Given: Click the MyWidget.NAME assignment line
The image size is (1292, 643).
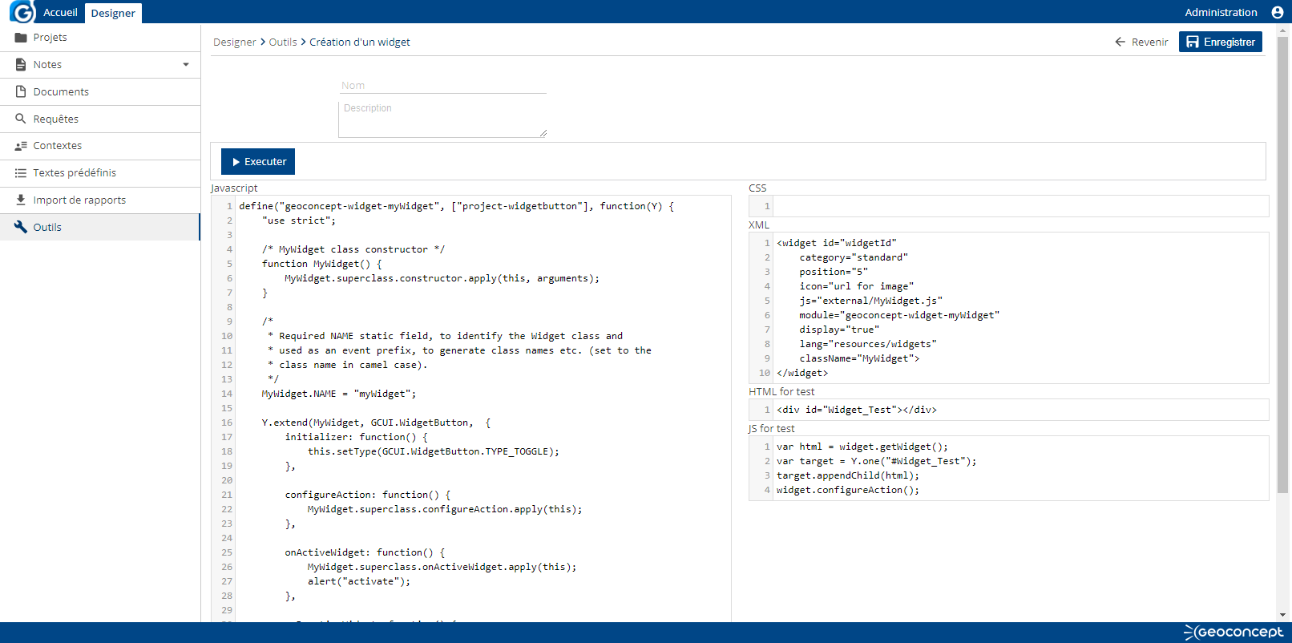Looking at the screenshot, I should point(339,394).
